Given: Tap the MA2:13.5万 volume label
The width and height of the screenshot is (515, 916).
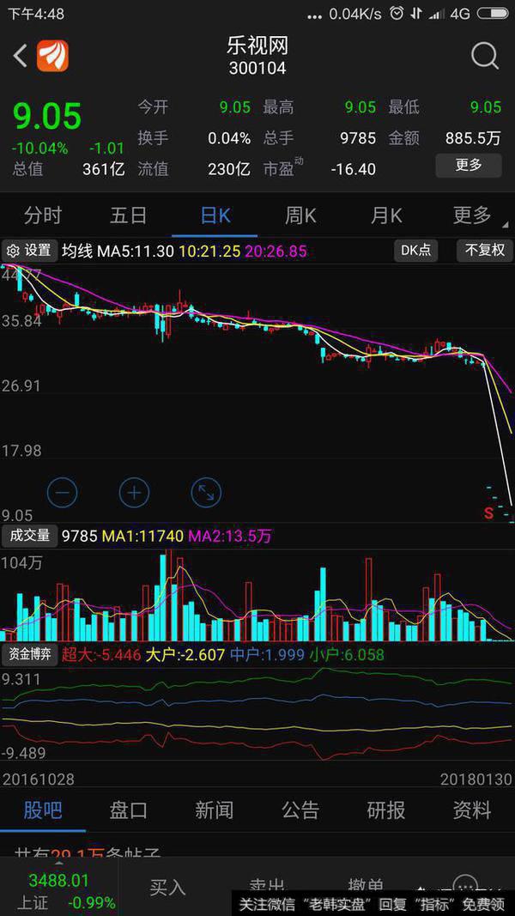Looking at the screenshot, I should click(x=229, y=536).
